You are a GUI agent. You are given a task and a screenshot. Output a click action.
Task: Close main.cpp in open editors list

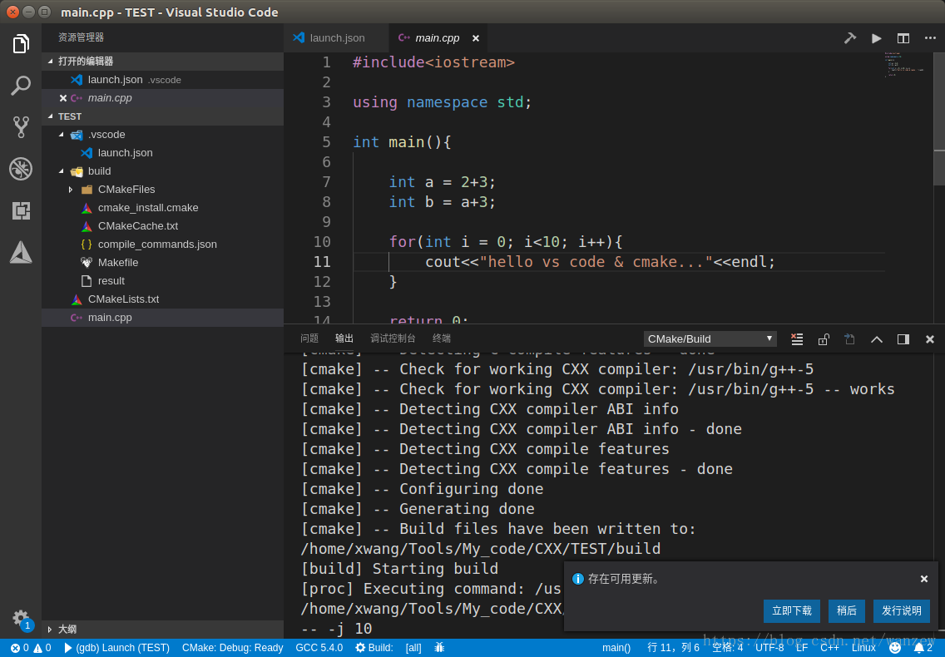62,97
